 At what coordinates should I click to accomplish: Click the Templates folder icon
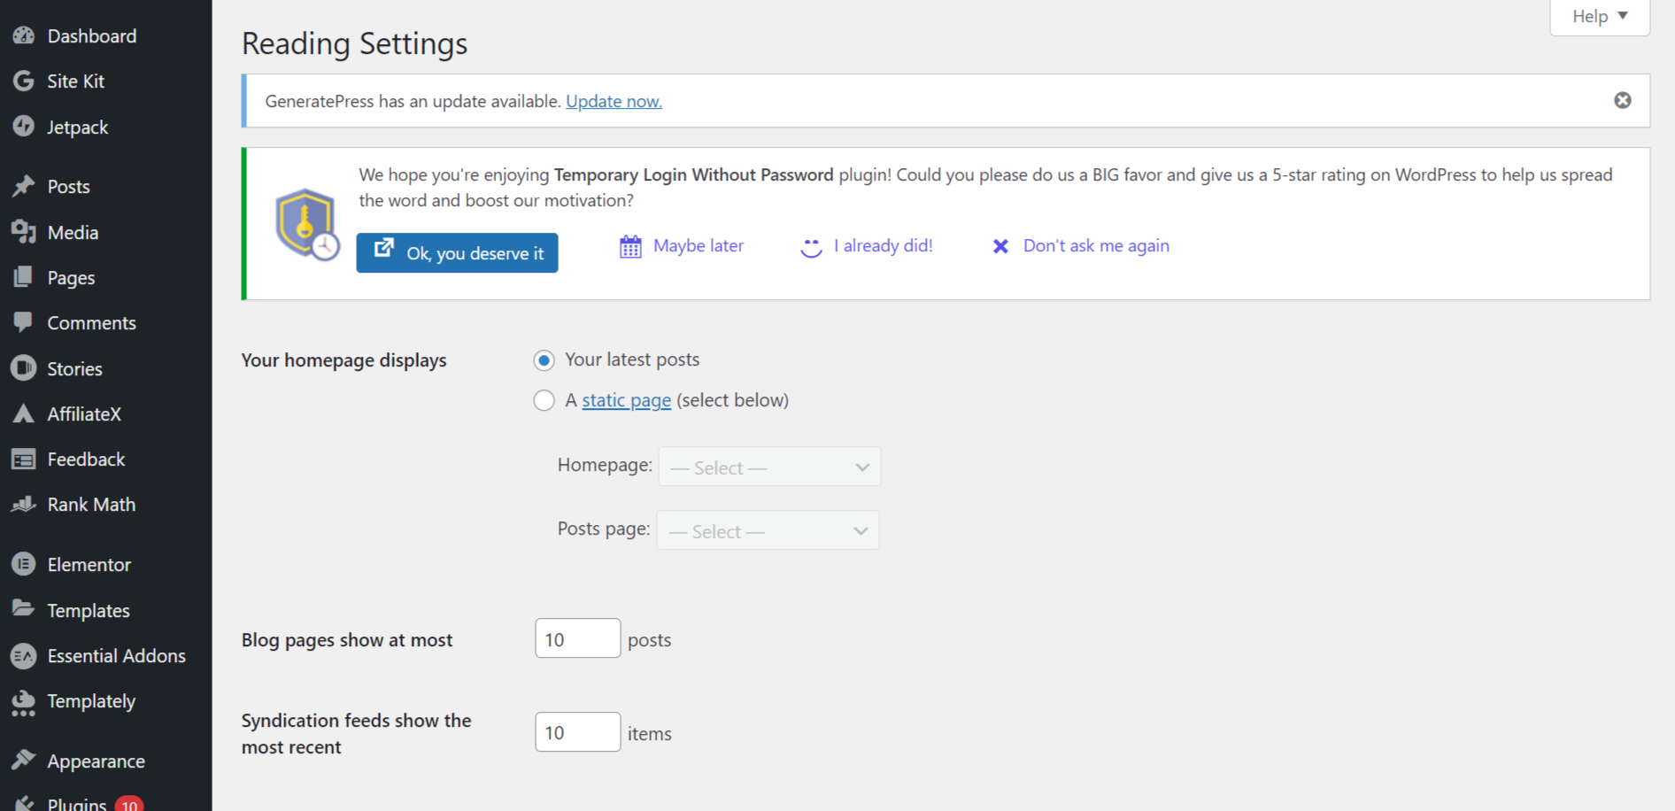tap(24, 609)
